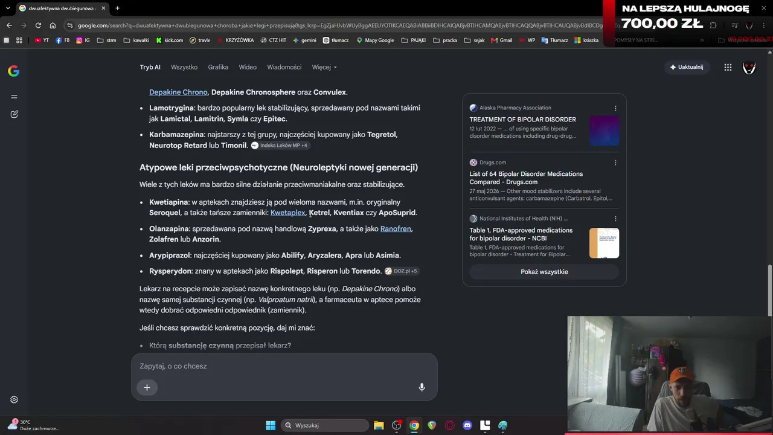The image size is (773, 435).
Task: Open the Kwetaplex link
Action: (x=288, y=213)
